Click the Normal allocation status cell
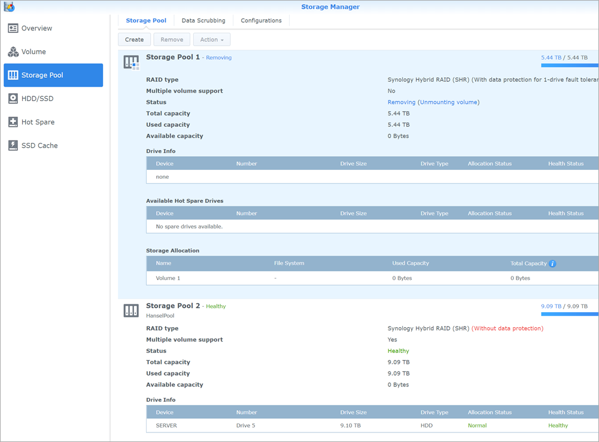 (x=477, y=426)
